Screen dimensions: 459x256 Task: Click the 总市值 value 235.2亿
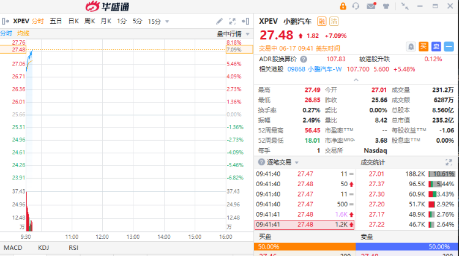[443, 121]
